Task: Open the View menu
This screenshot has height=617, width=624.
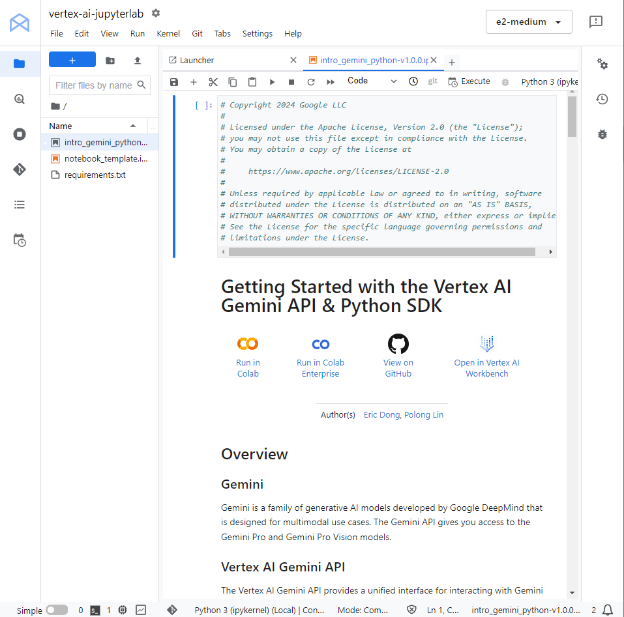Action: (110, 34)
